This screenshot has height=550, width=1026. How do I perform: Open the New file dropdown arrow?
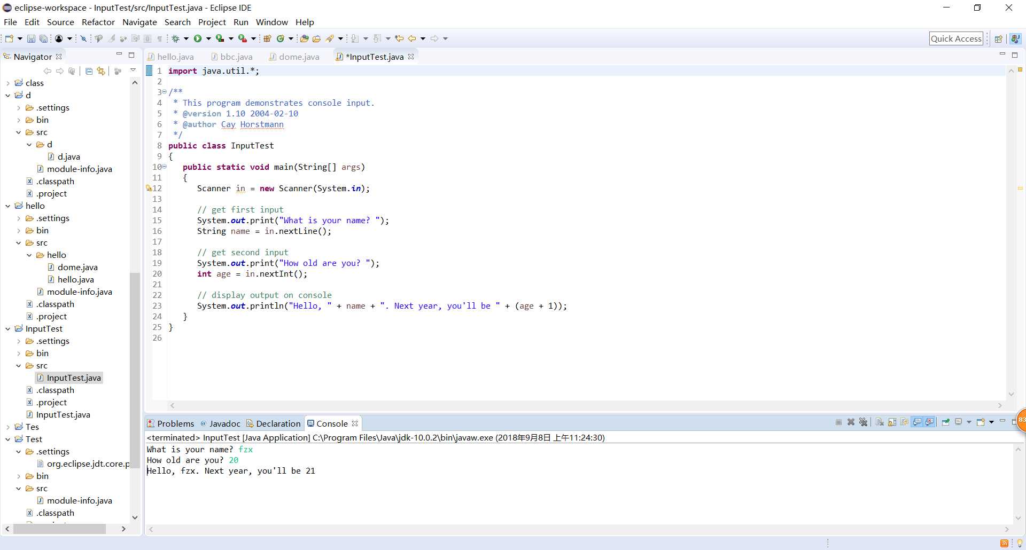pyautogui.click(x=20, y=38)
